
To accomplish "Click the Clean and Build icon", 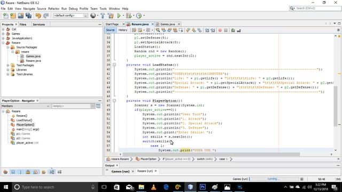I will click(111, 15).
